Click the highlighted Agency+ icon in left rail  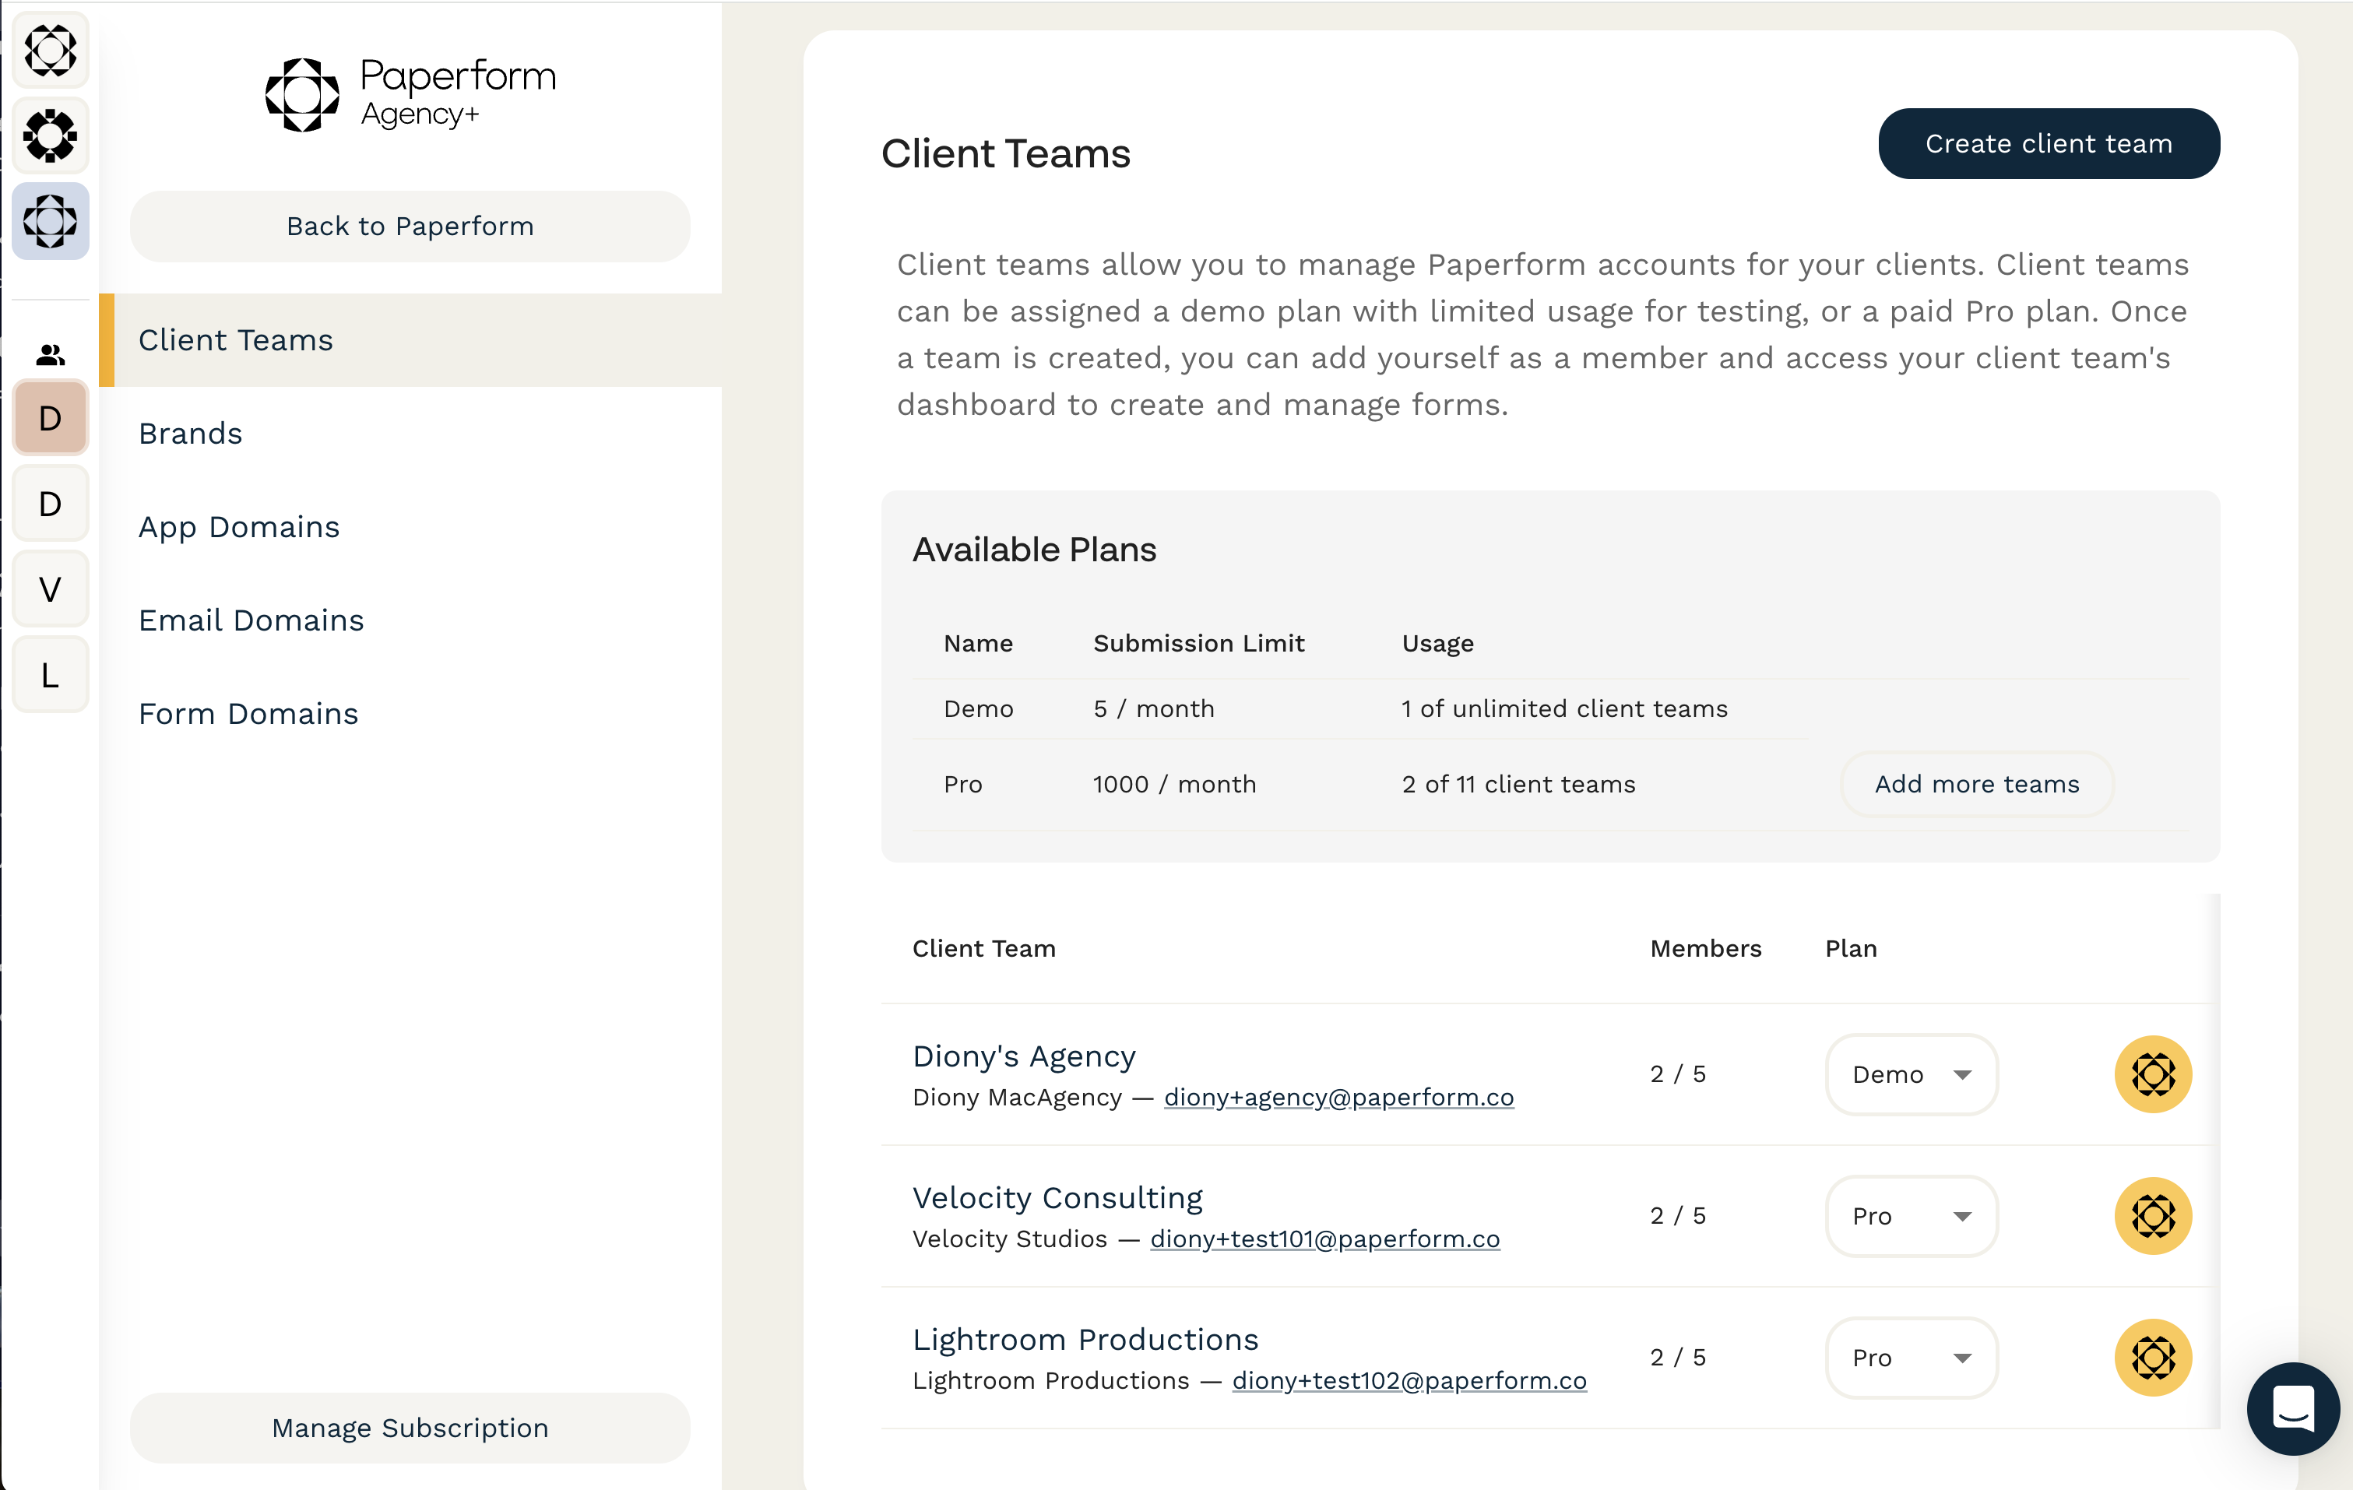tap(50, 221)
